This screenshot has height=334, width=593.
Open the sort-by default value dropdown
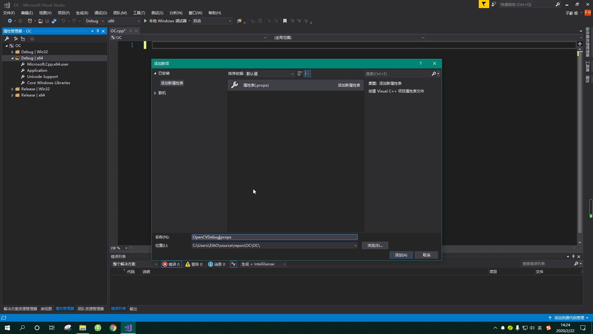tap(270, 74)
